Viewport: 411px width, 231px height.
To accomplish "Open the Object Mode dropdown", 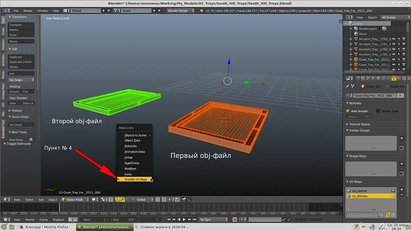I will click(x=75, y=200).
